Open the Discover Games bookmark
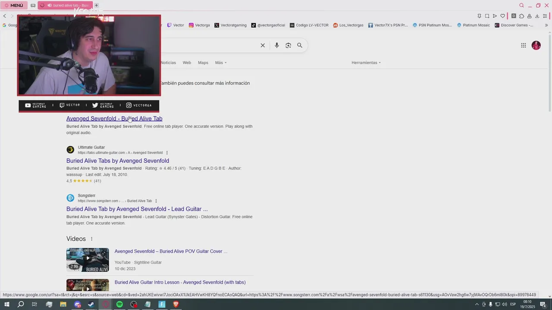Screen dimensions: 552x310 point(514,25)
